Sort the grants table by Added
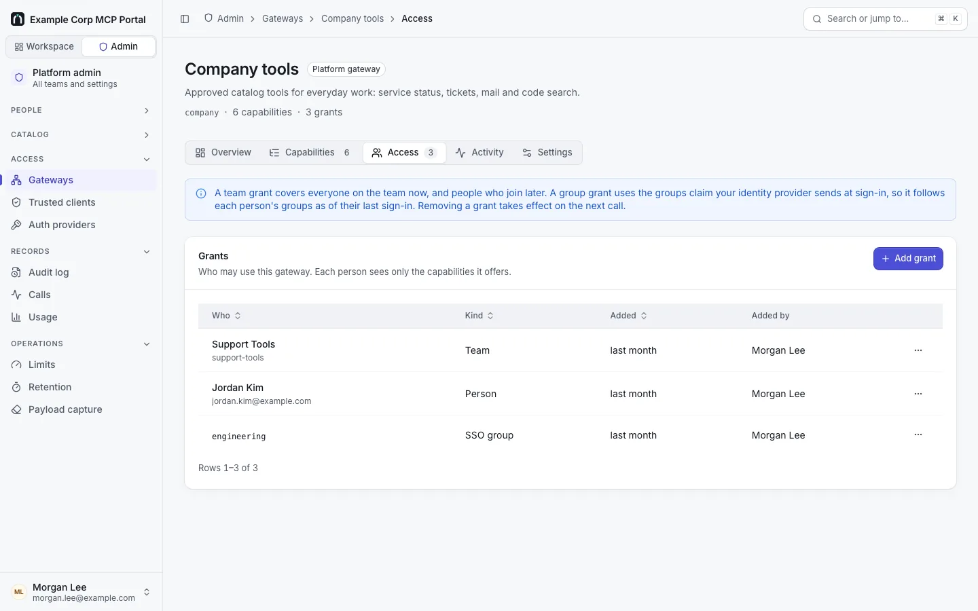 pyautogui.click(x=628, y=316)
